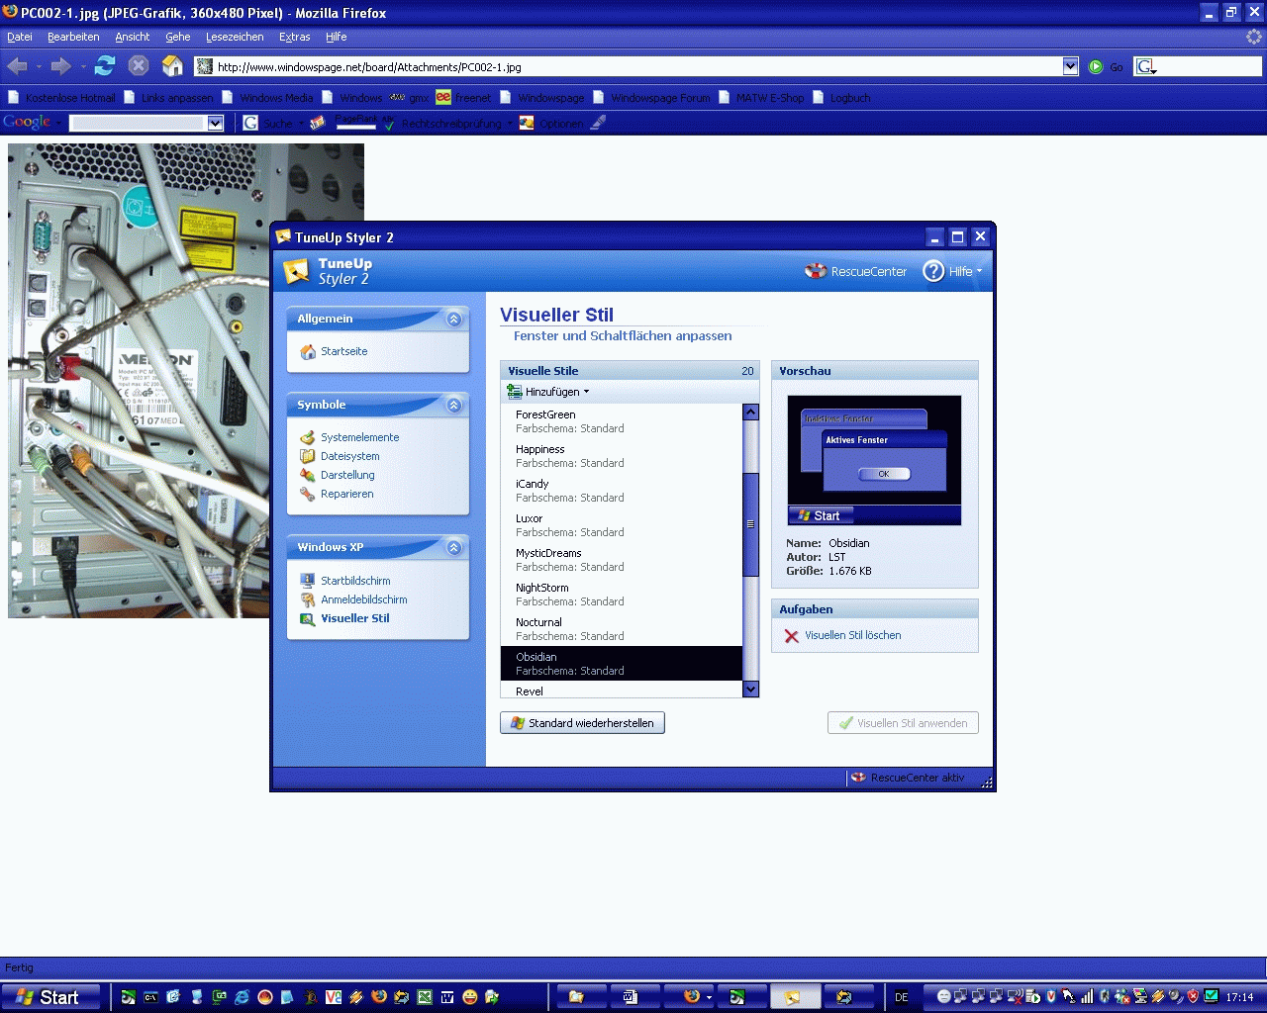Click red X Visuellen Stil löschen icon

pyautogui.click(x=791, y=636)
